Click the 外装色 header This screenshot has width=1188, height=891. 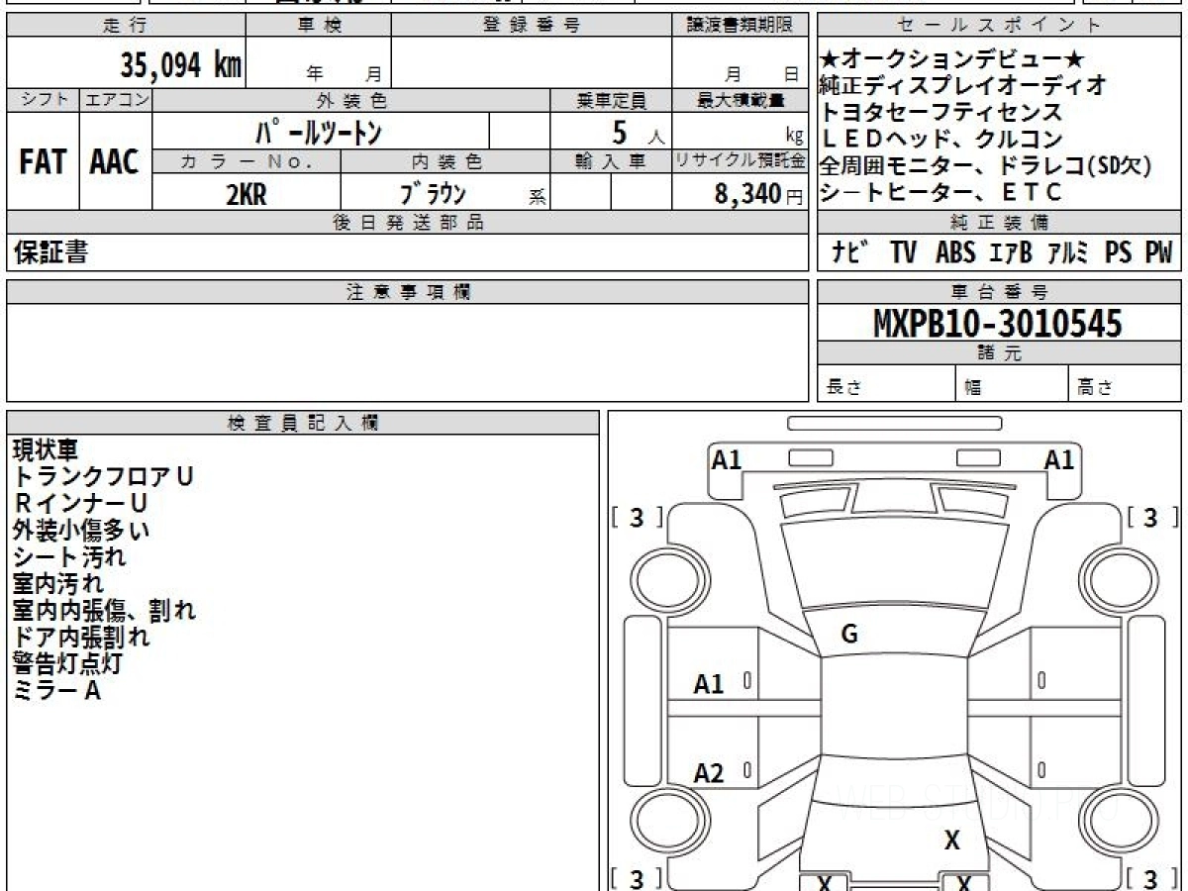[x=351, y=100]
